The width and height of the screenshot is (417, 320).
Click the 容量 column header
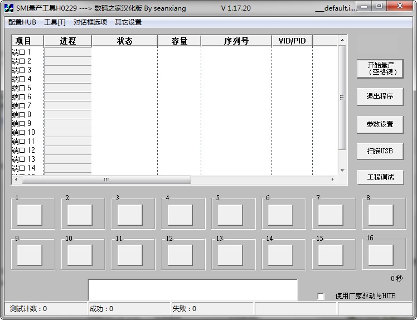click(x=180, y=41)
